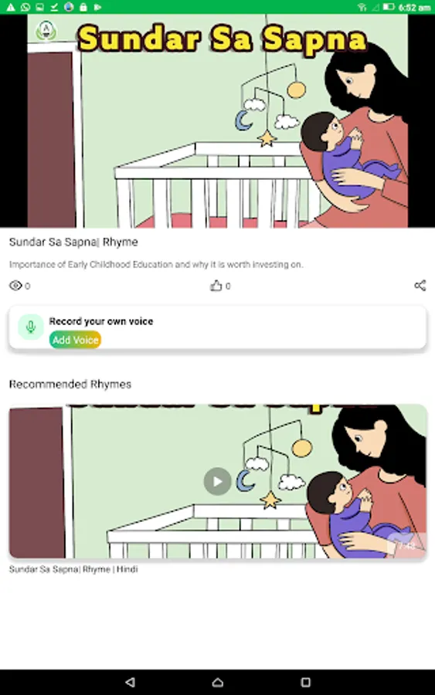Image resolution: width=435 pixels, height=695 pixels.
Task: Tap the lock icon in status bar
Action: pos(83,7)
